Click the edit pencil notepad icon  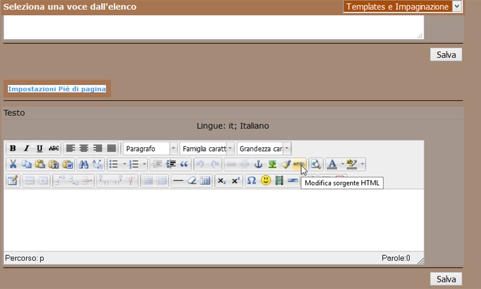tap(13, 180)
